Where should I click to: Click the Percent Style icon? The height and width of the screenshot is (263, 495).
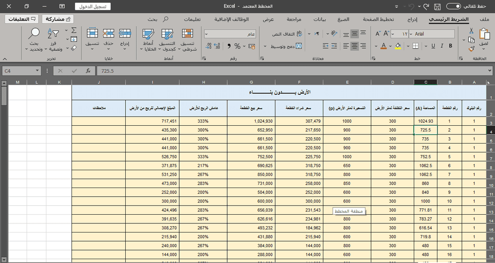(237, 46)
